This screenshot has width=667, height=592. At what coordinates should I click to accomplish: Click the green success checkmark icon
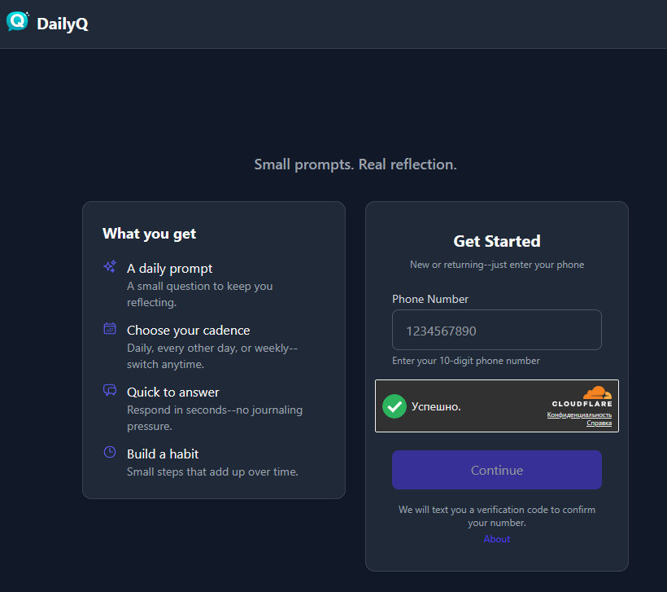395,406
